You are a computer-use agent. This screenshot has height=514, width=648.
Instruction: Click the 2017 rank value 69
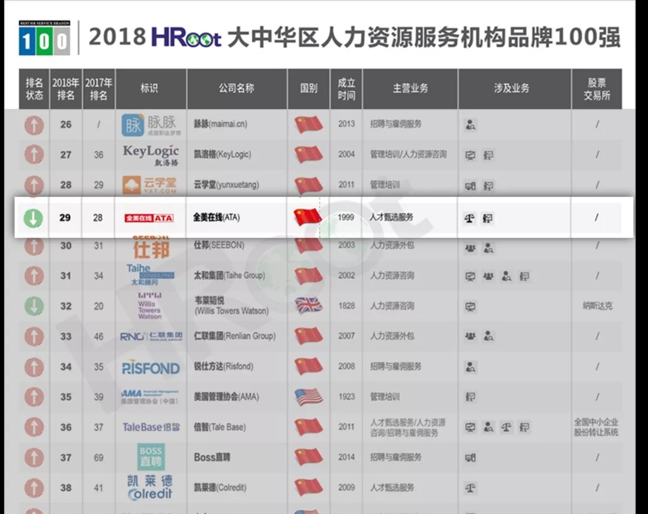(98, 458)
